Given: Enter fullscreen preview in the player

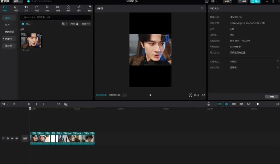Looking at the screenshot, I should point(203,95).
